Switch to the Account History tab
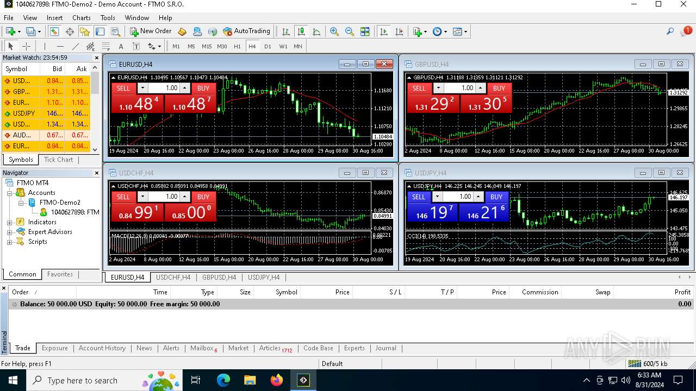This screenshot has height=391, width=696. coord(102,348)
